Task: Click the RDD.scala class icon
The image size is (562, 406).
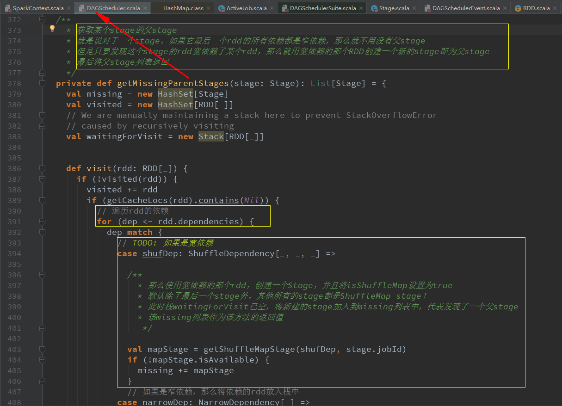Action: [518, 8]
